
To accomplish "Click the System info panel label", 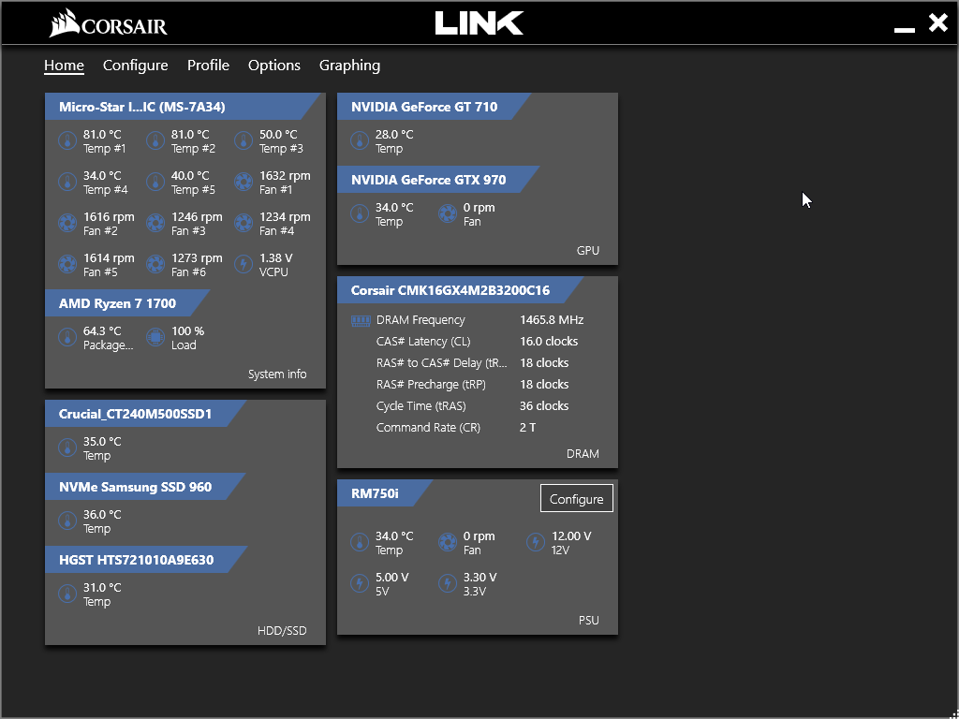I will 277,374.
